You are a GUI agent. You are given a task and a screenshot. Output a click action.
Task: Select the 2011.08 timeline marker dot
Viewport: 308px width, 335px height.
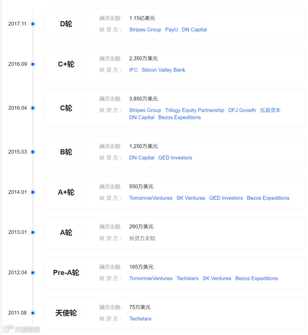(33, 313)
